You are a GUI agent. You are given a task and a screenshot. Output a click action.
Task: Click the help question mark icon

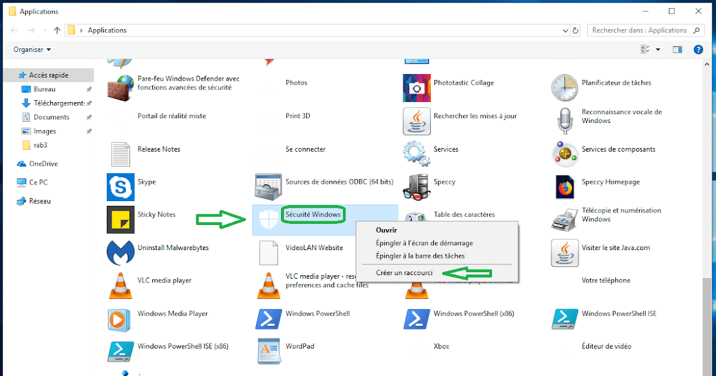(698, 50)
